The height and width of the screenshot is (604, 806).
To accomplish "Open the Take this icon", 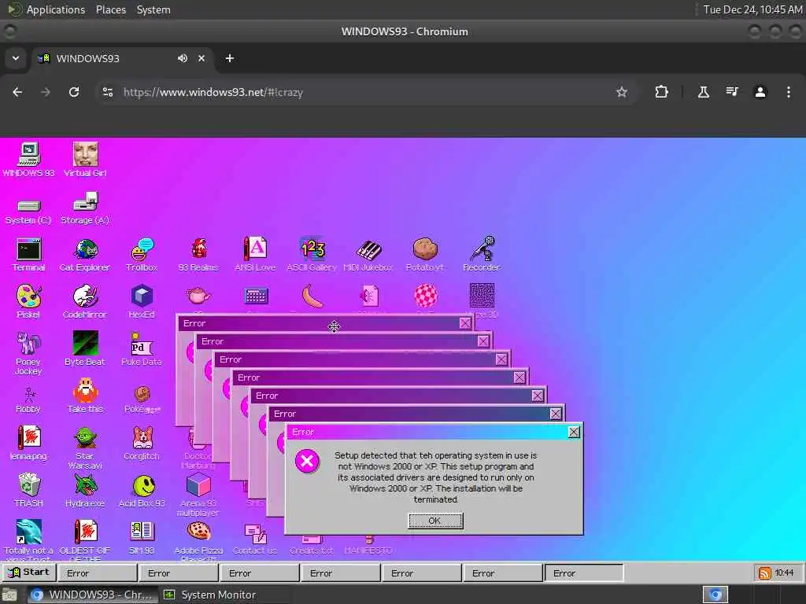I will 85,396.
